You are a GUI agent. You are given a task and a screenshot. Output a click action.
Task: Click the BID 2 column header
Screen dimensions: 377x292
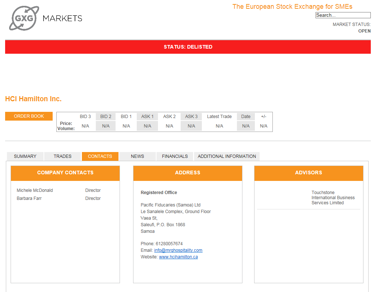coord(106,117)
